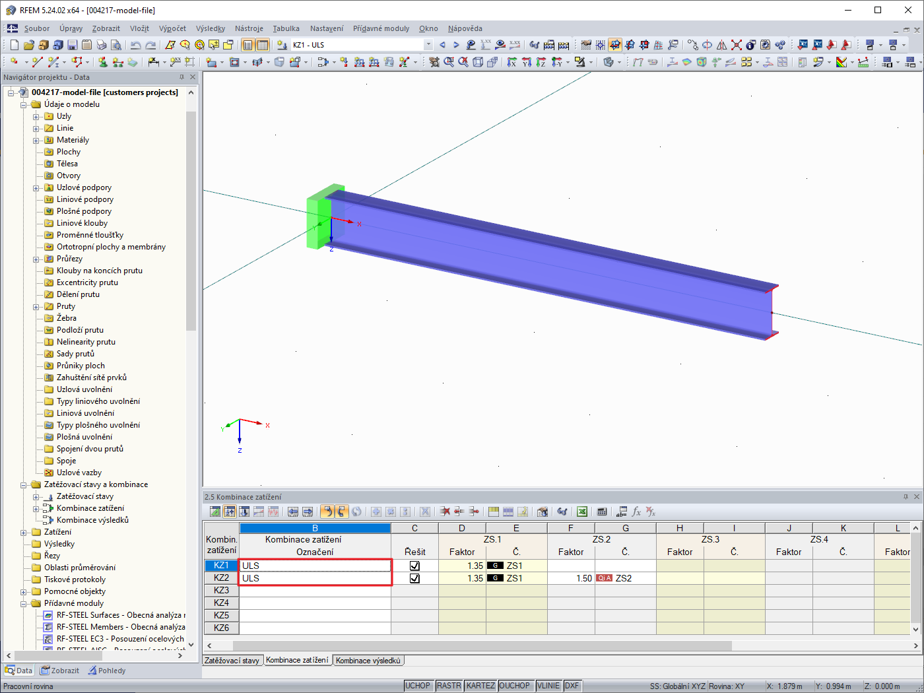Click the KZ3 row header
This screenshot has width=924, height=693.
click(221, 591)
